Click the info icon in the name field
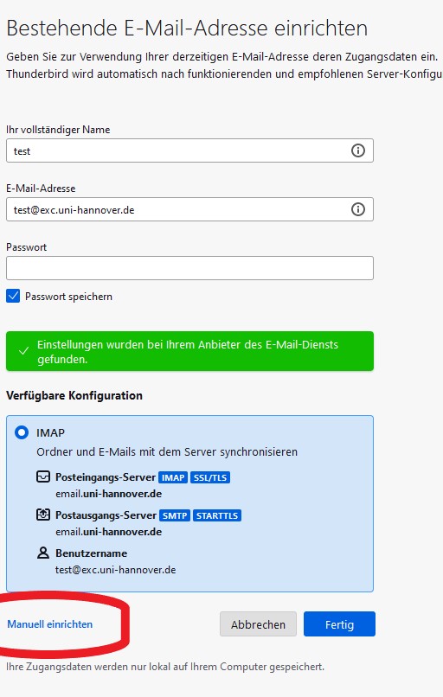The image size is (443, 697). pyautogui.click(x=357, y=150)
